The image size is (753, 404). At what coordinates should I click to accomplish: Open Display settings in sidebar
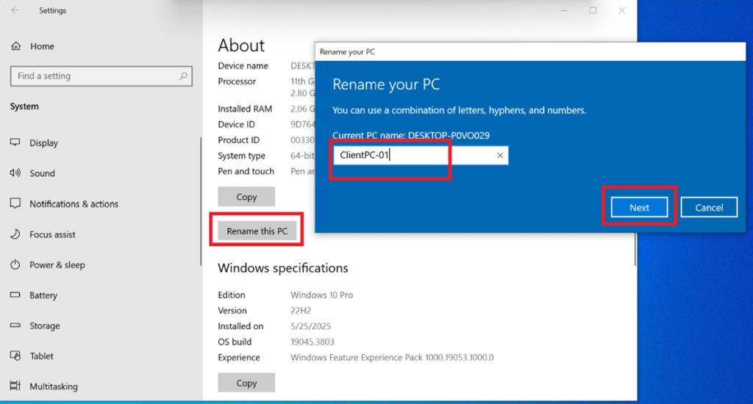pyautogui.click(x=43, y=143)
